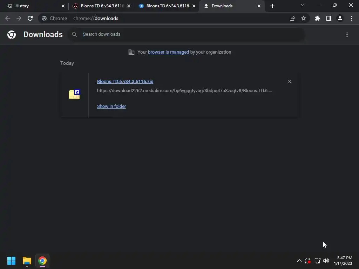The width and height of the screenshot is (359, 269).
Task: Restore down the Chrome window
Action: 335,5
